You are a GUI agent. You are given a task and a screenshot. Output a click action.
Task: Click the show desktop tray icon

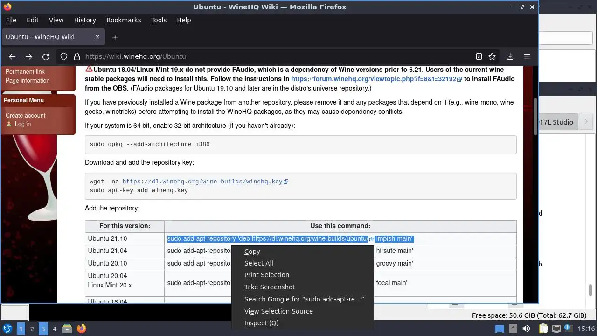(500, 329)
